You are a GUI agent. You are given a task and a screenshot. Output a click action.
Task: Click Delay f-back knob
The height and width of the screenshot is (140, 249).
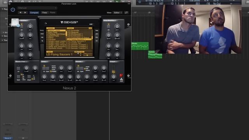coord(53,77)
